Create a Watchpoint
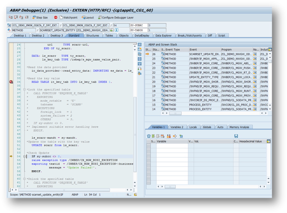 68,18
